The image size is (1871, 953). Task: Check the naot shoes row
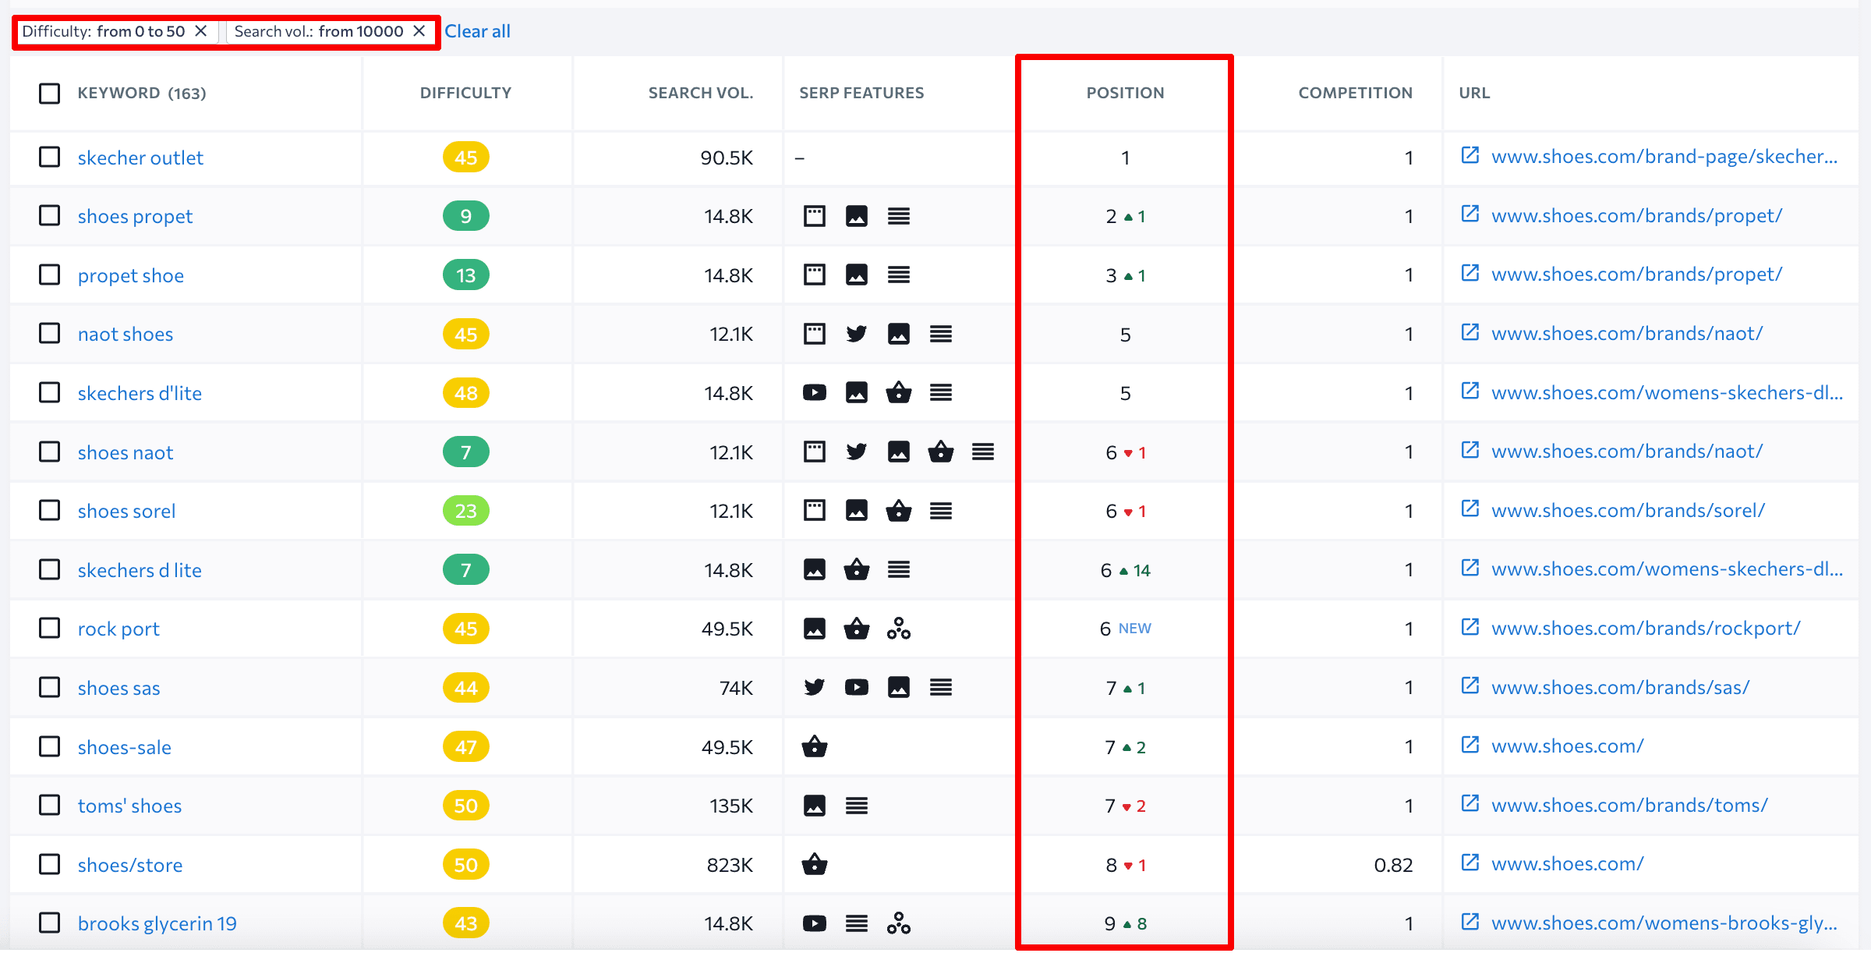click(x=50, y=333)
